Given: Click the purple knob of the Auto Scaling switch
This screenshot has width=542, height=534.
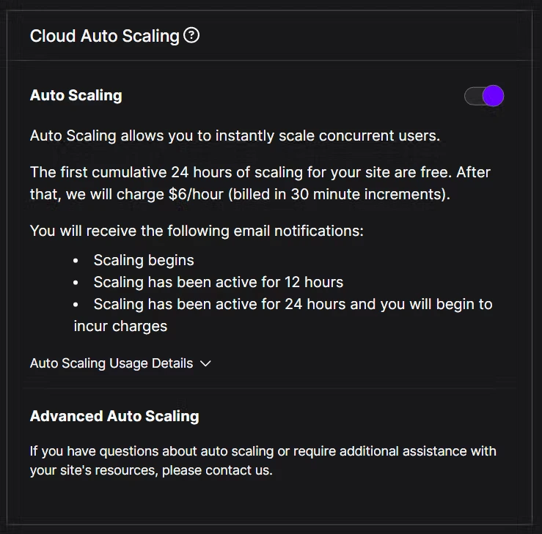Looking at the screenshot, I should coord(493,96).
